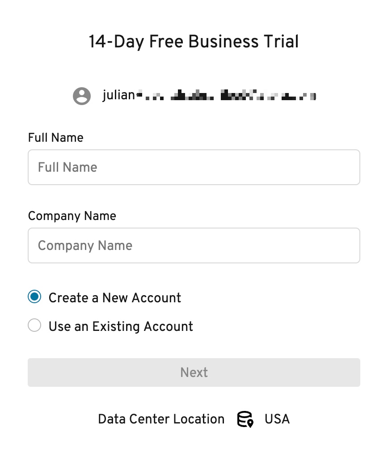Change the USA data center location

tap(277, 419)
